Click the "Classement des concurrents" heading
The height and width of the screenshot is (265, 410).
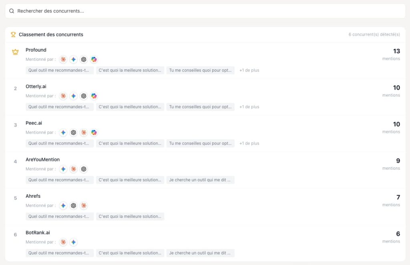51,34
